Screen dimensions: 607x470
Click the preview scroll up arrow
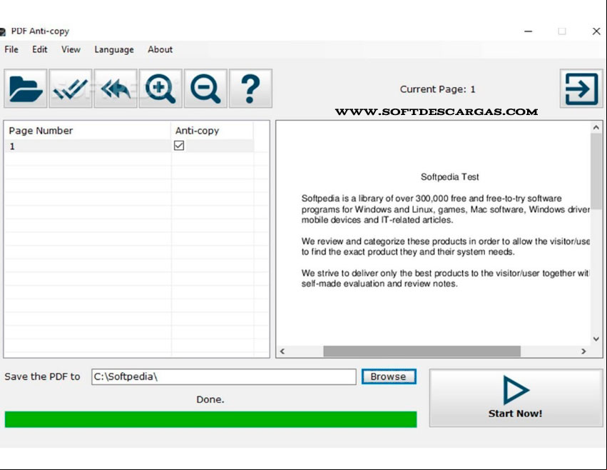click(x=596, y=127)
